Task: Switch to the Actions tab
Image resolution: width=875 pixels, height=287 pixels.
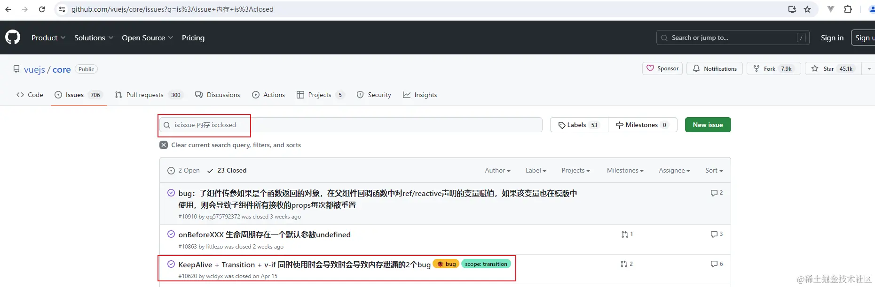Action: pyautogui.click(x=268, y=95)
